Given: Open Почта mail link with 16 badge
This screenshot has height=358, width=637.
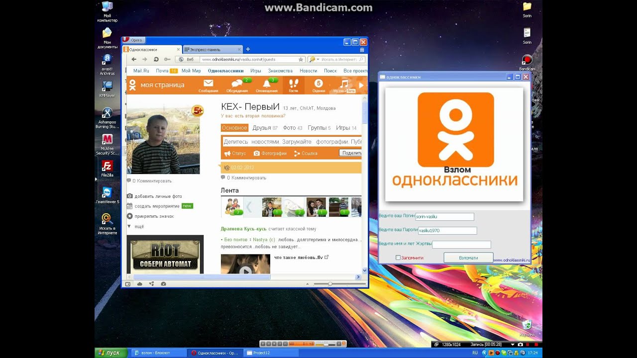Looking at the screenshot, I should tap(166, 71).
